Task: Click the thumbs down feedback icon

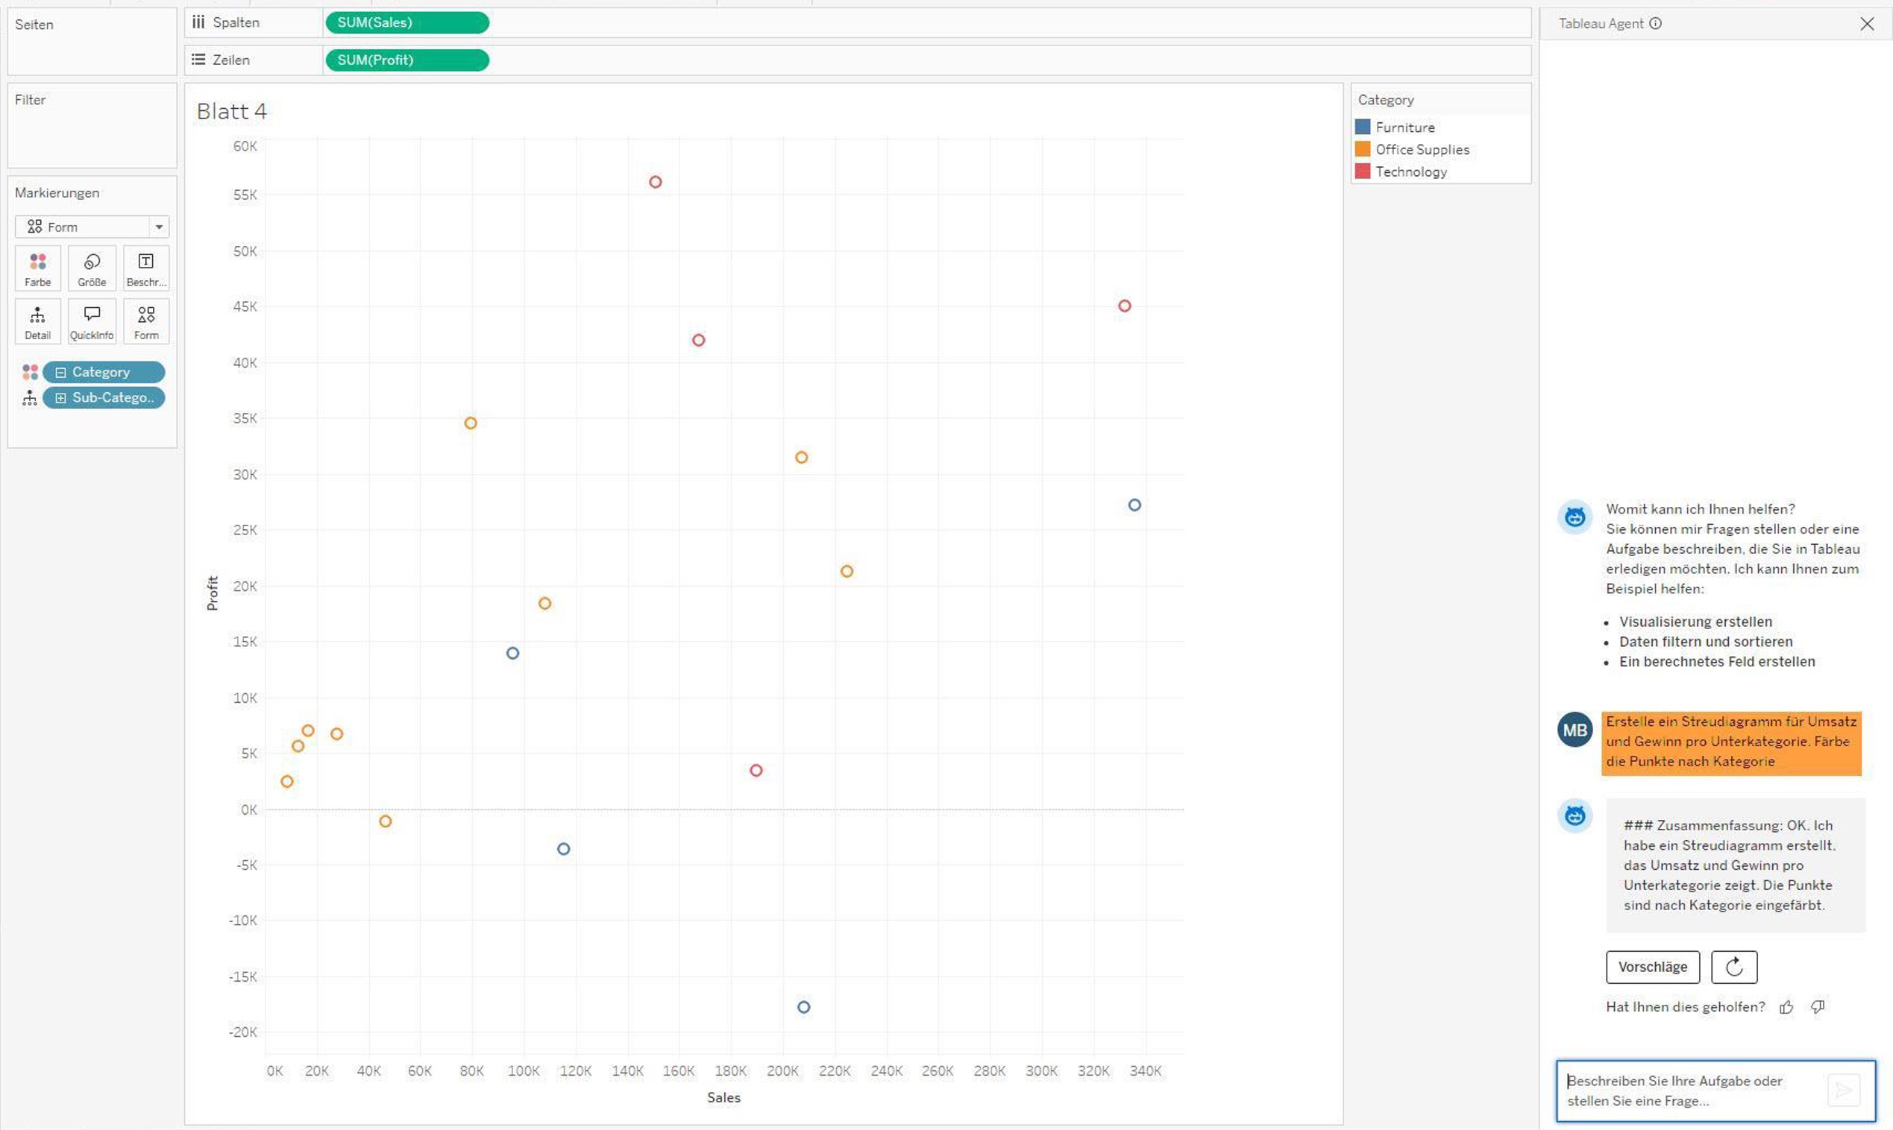Action: pos(1818,1008)
